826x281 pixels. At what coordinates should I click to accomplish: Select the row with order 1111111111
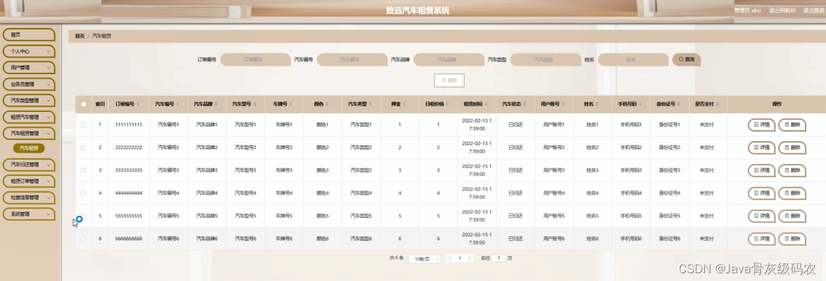point(83,124)
